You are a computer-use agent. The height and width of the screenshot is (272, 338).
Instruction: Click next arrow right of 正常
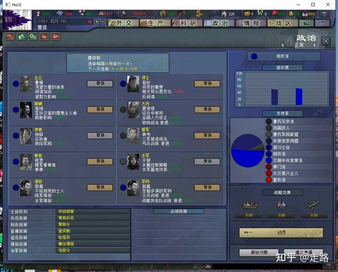[x=315, y=45]
